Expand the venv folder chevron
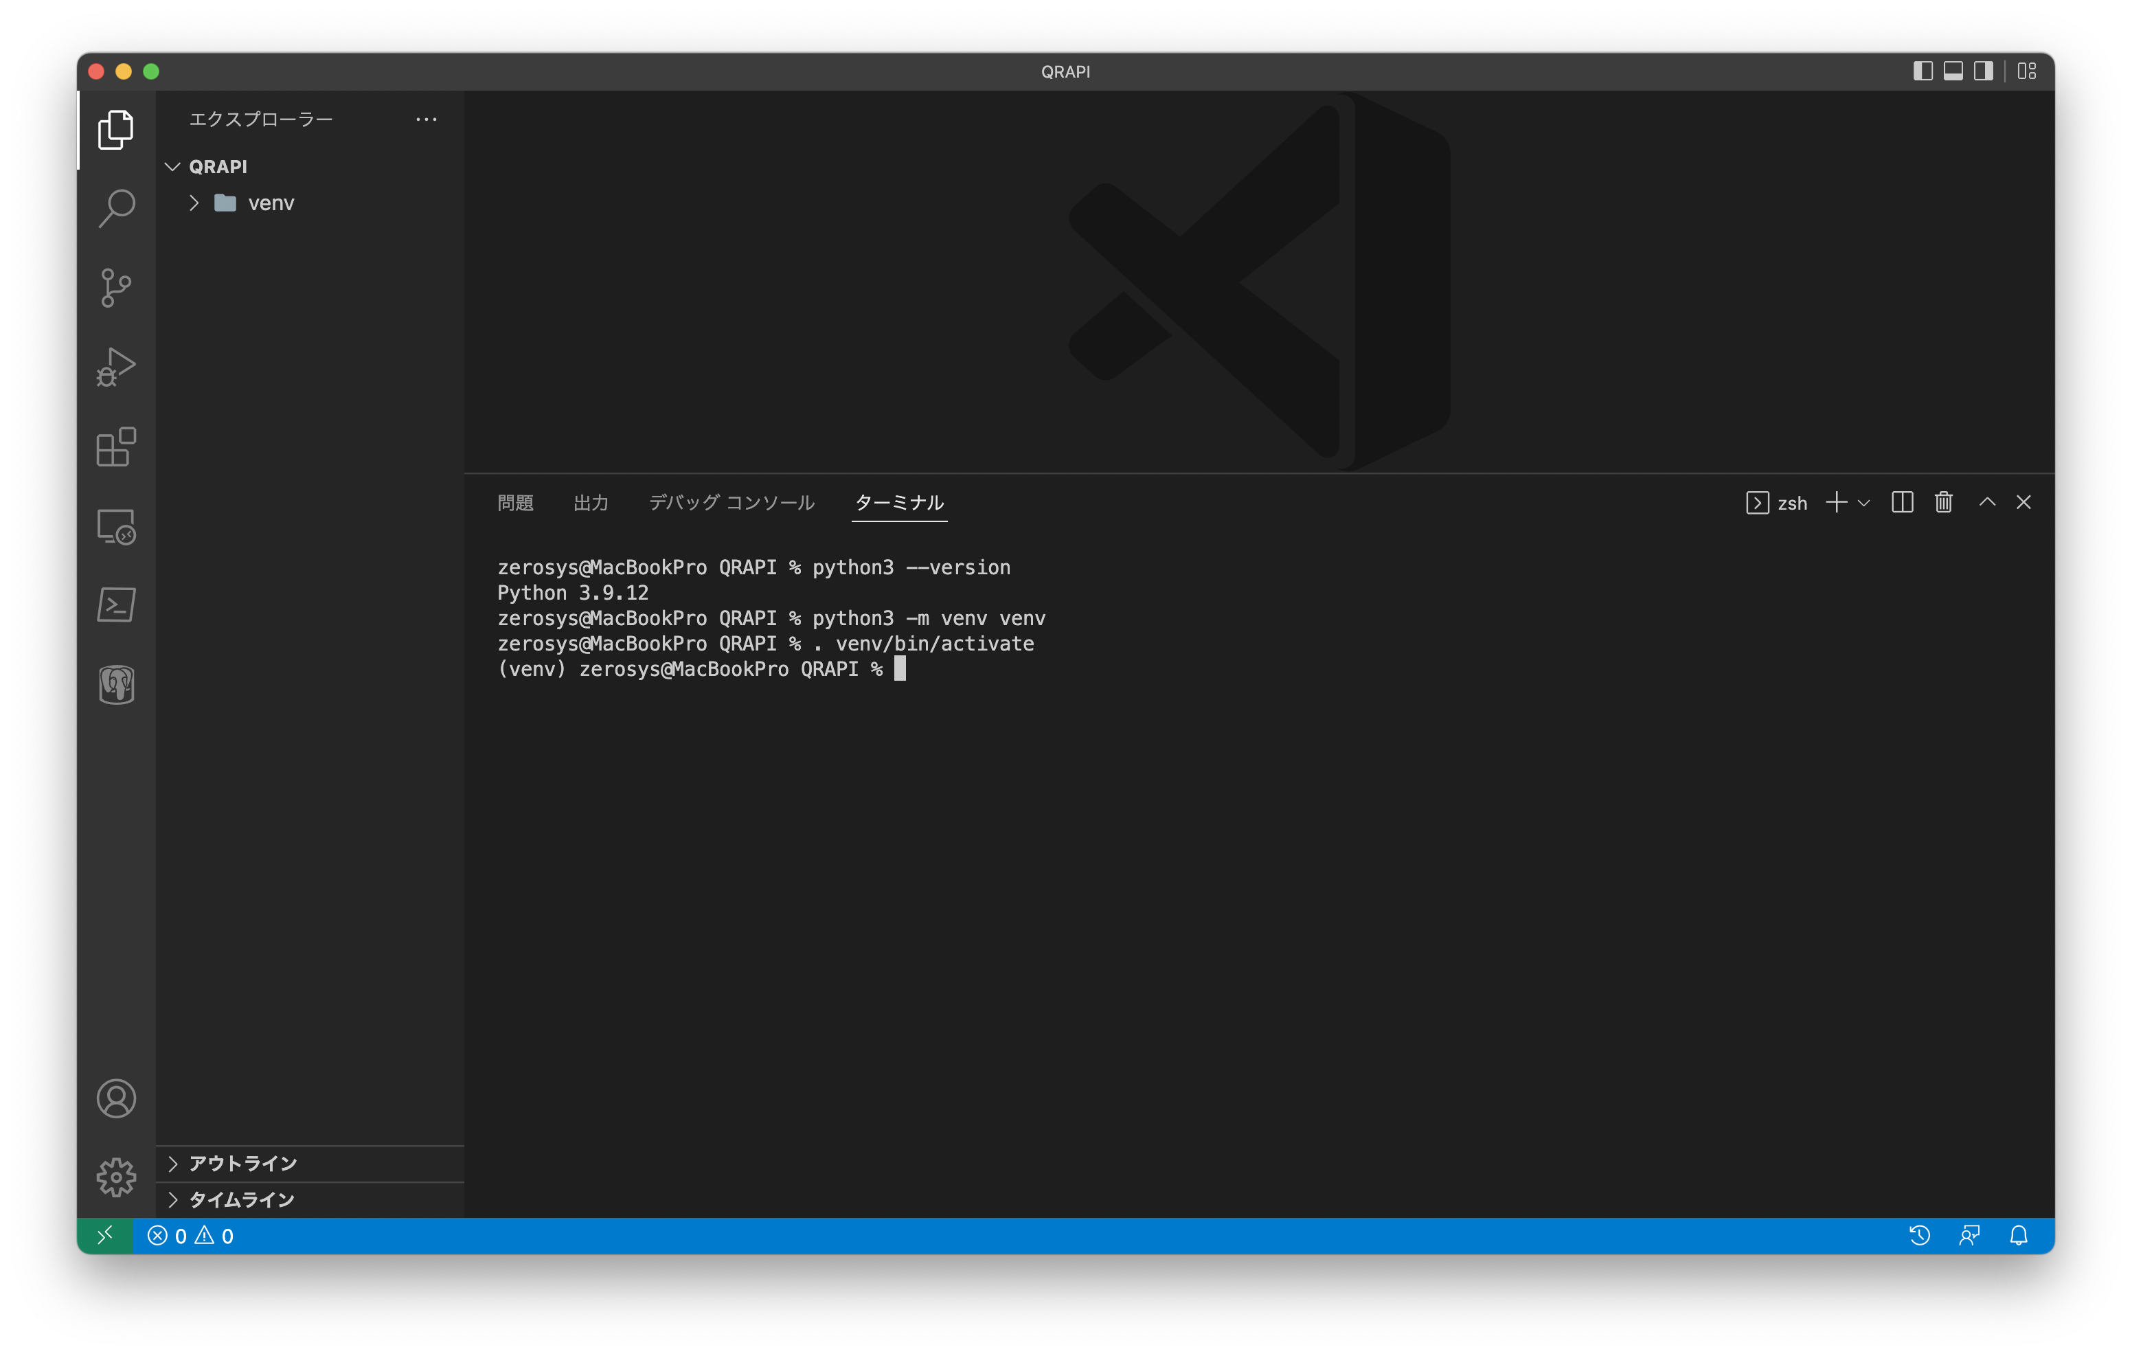Viewport: 2132px width, 1356px height. (x=194, y=203)
